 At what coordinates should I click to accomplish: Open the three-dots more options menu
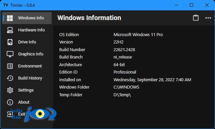[x=208, y=18]
